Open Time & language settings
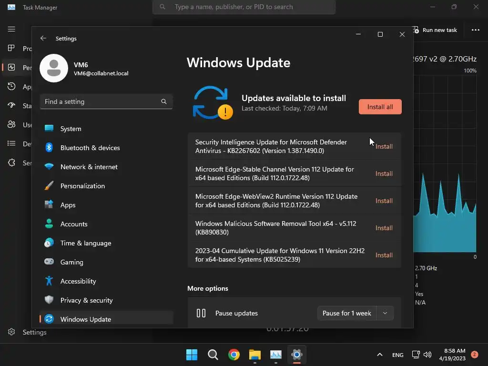 point(106,243)
